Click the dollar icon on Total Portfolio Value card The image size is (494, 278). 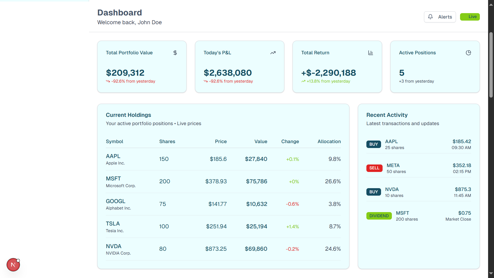click(175, 53)
